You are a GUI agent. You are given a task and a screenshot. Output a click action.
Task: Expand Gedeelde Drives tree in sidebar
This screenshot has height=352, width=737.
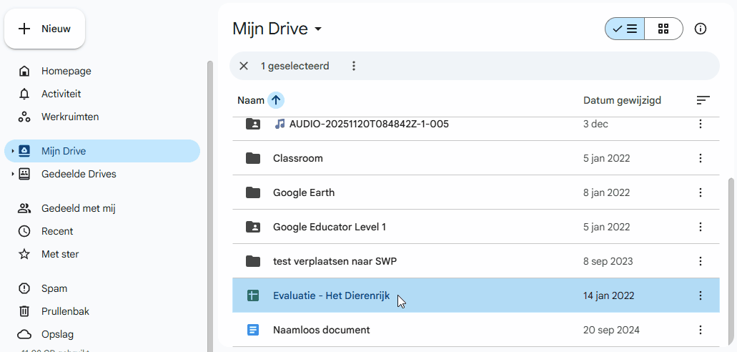coord(12,174)
